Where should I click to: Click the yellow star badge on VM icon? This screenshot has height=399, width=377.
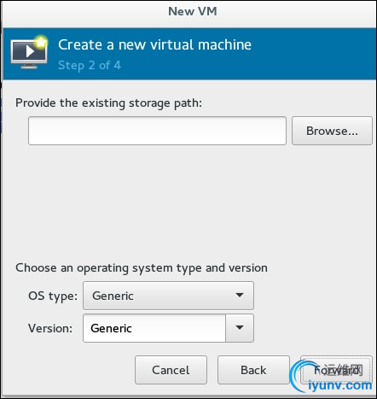pyautogui.click(x=41, y=43)
